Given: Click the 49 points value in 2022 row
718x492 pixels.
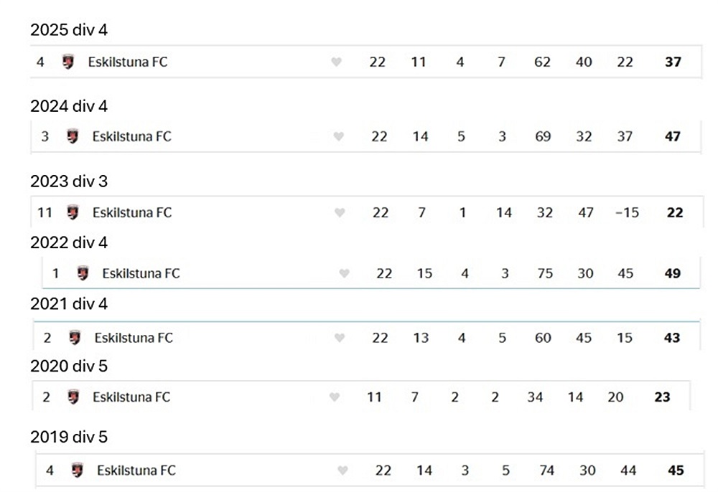Looking at the screenshot, I should click(x=673, y=273).
